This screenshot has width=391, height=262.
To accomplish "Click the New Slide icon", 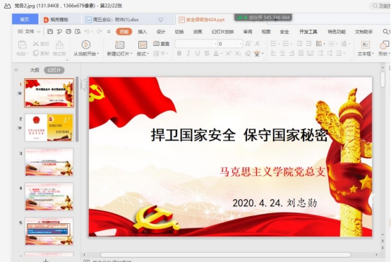I will (119, 44).
